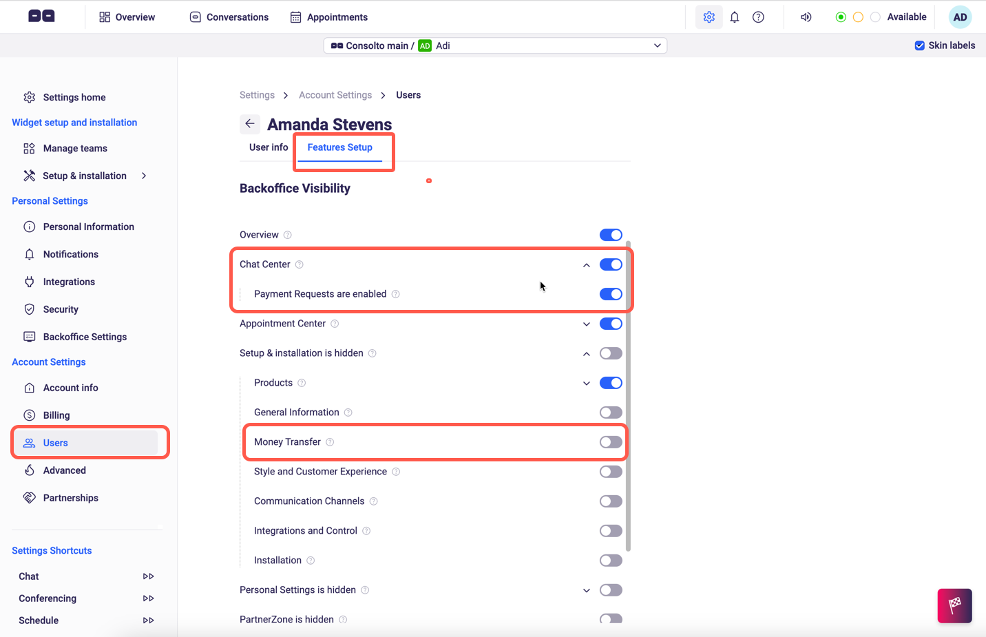986x637 pixels.
Task: Enable the Communication Channels switch
Action: pos(611,501)
